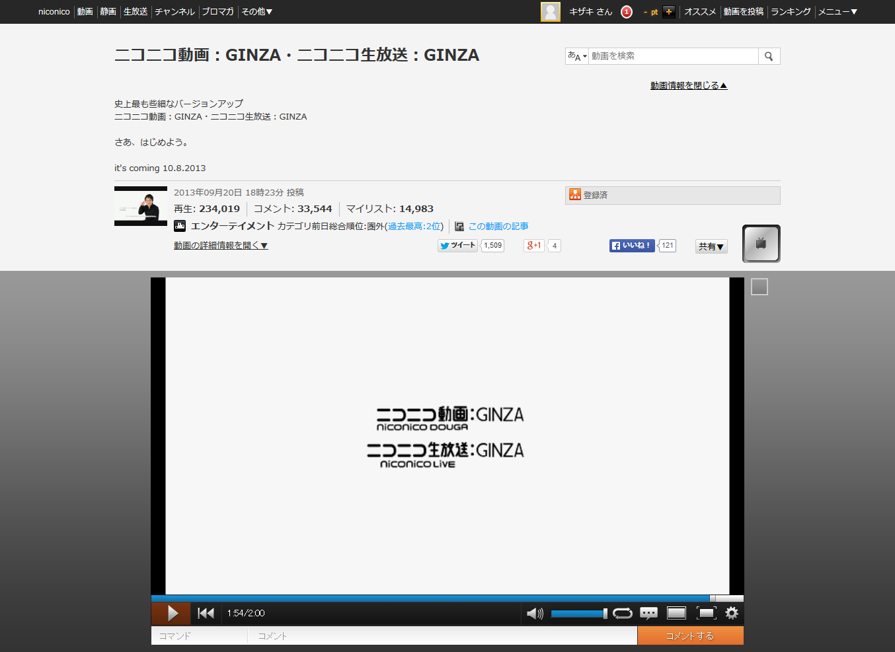
Task: Toggle the small square above the video
Action: 759,287
